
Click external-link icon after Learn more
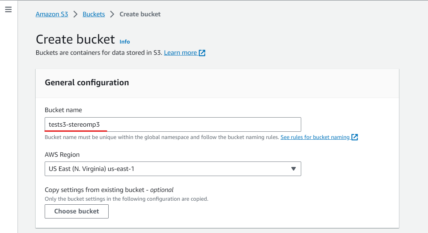[202, 53]
